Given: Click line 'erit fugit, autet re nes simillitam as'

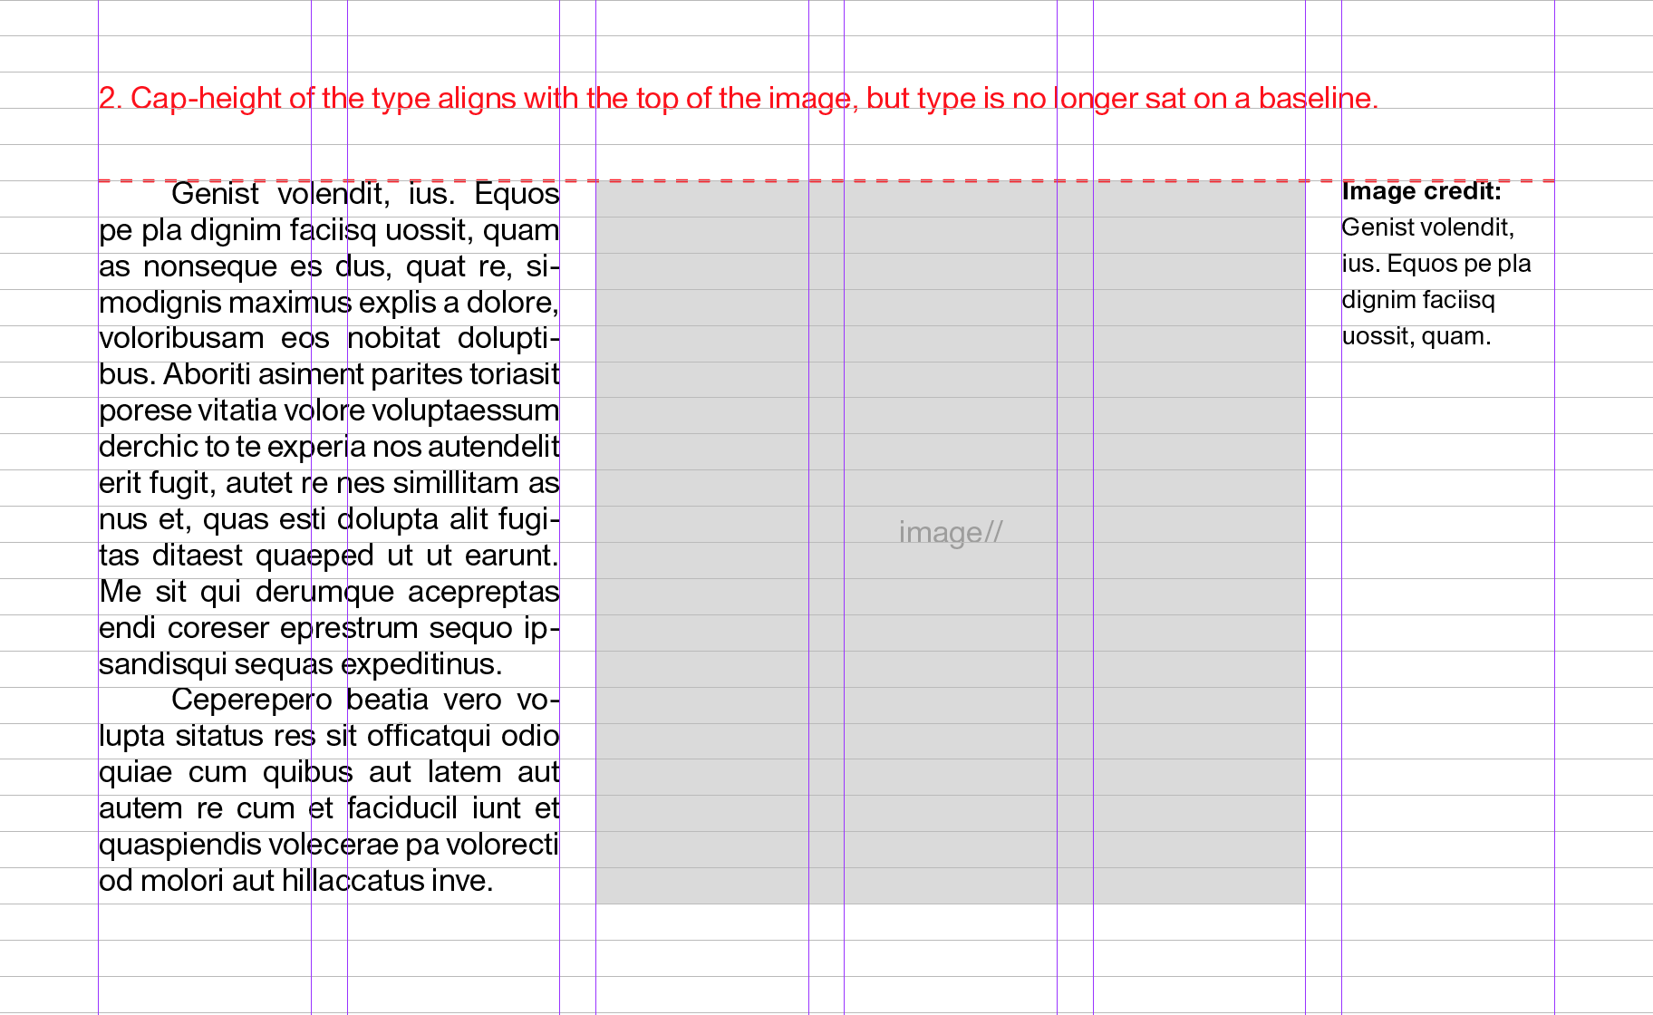Looking at the screenshot, I should (329, 484).
